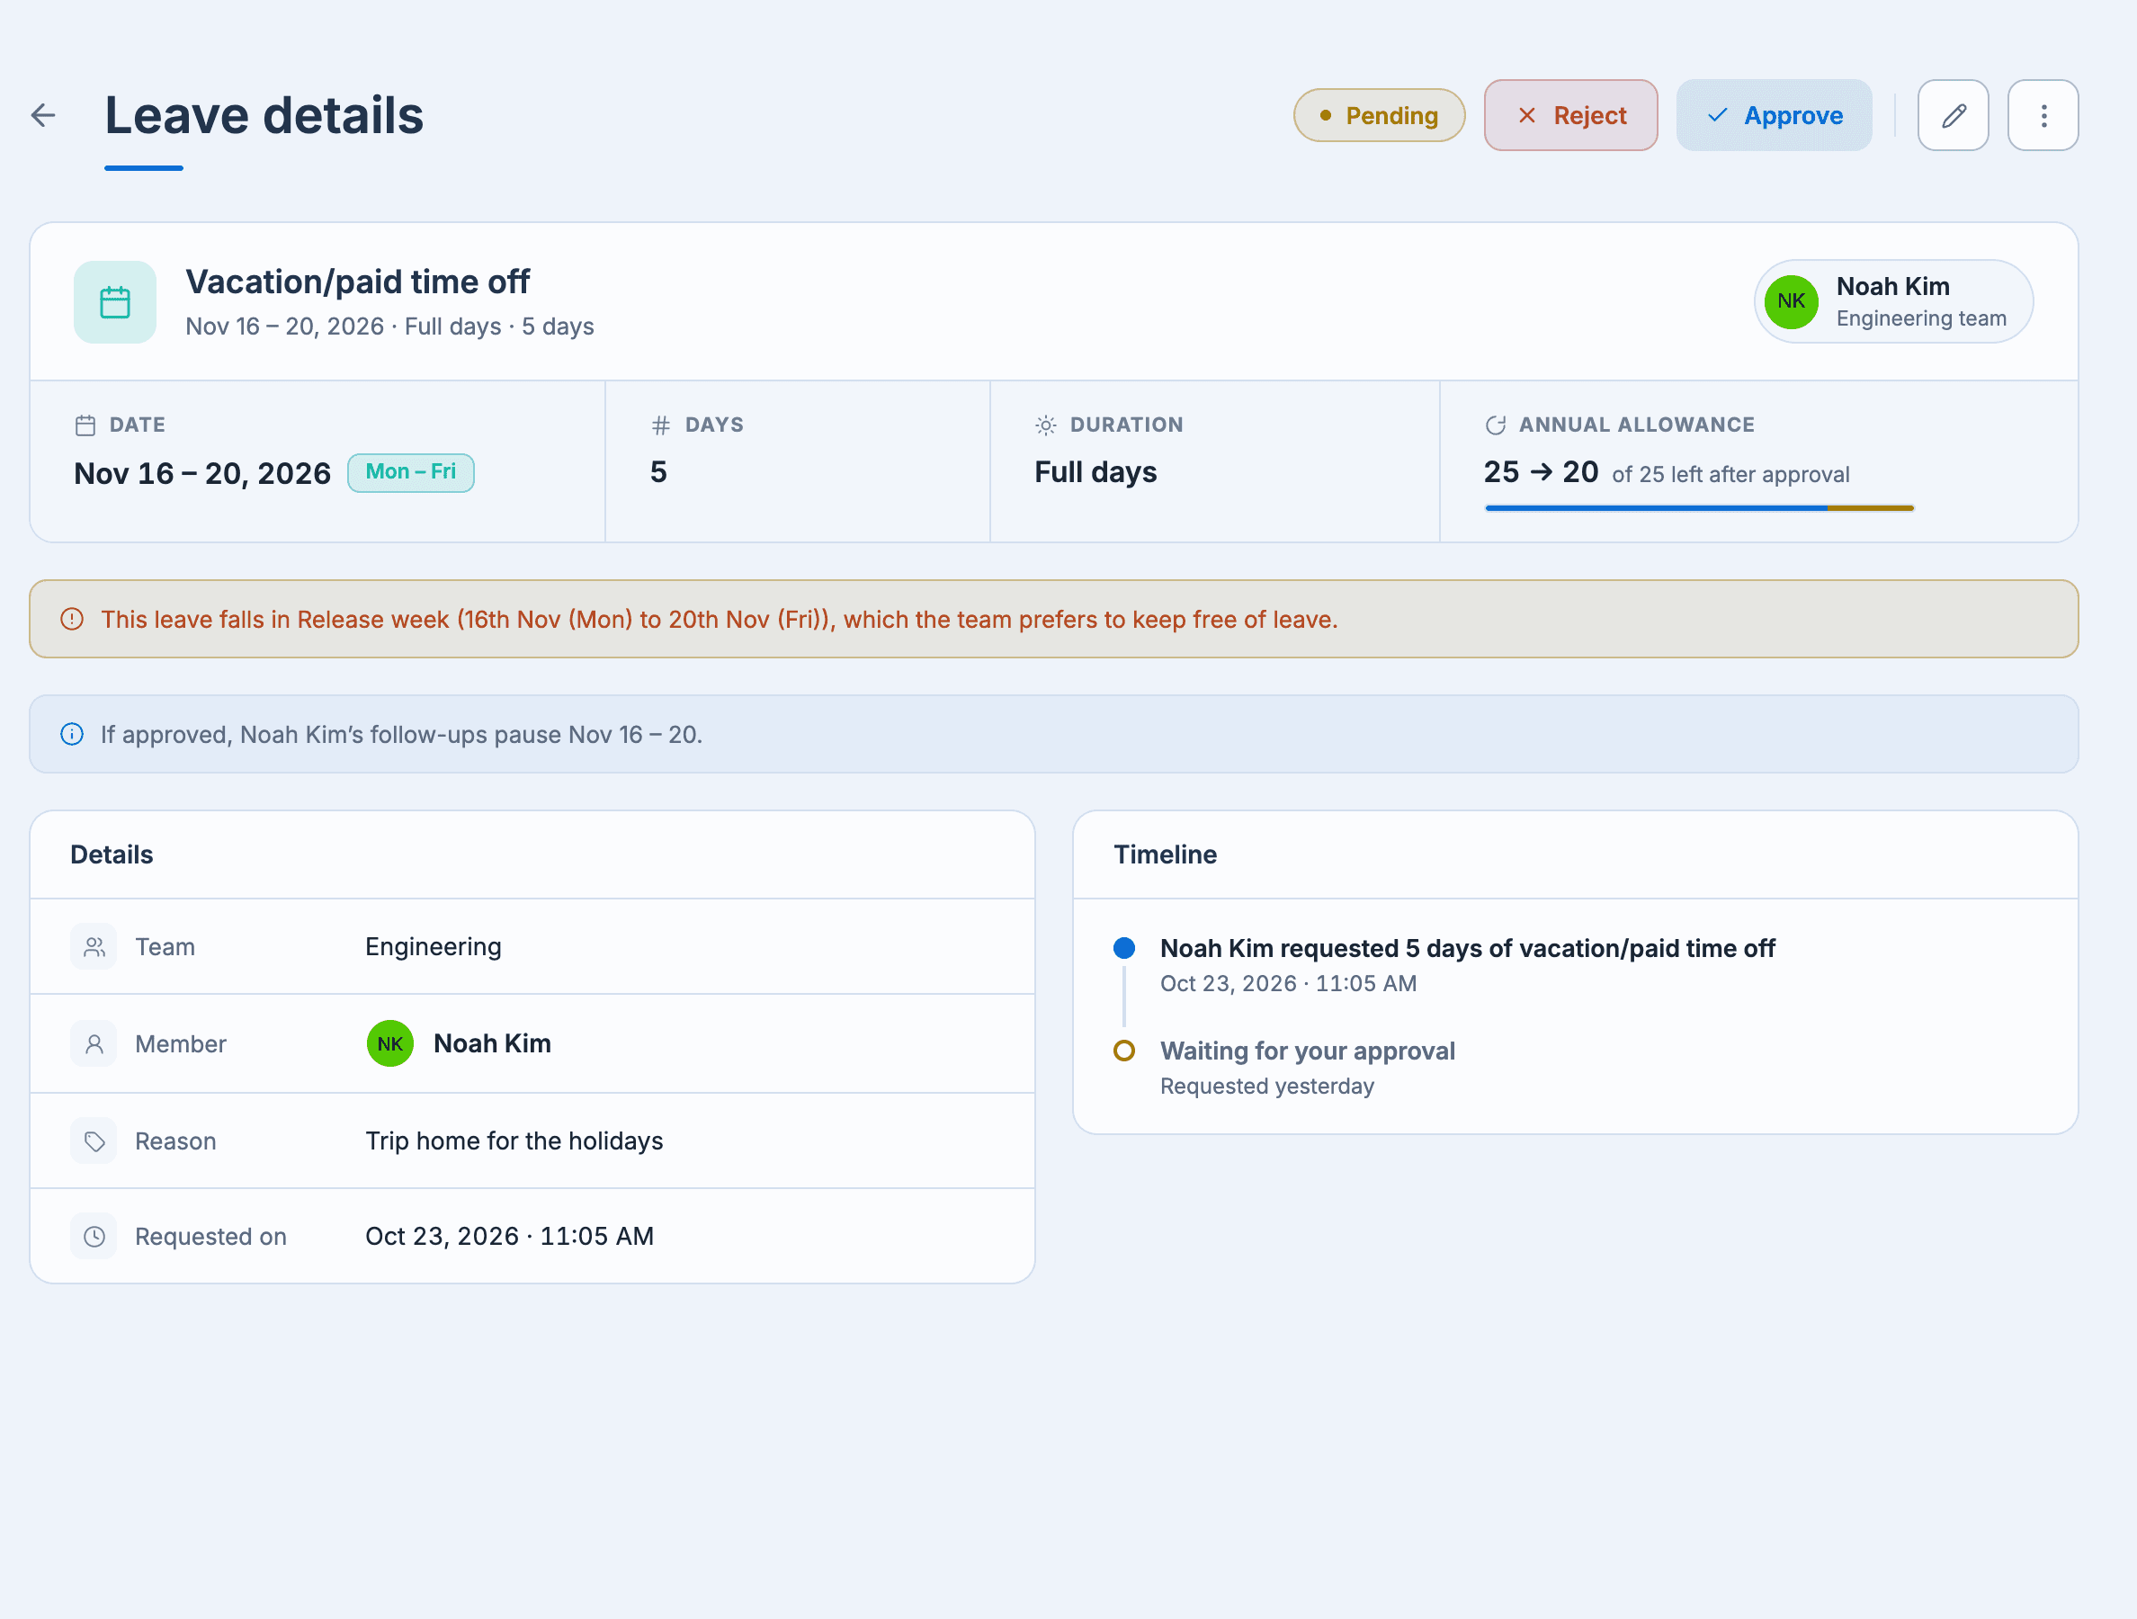The image size is (2137, 1619).
Task: Click 'Waiting for your approval' text
Action: 1307,1051
